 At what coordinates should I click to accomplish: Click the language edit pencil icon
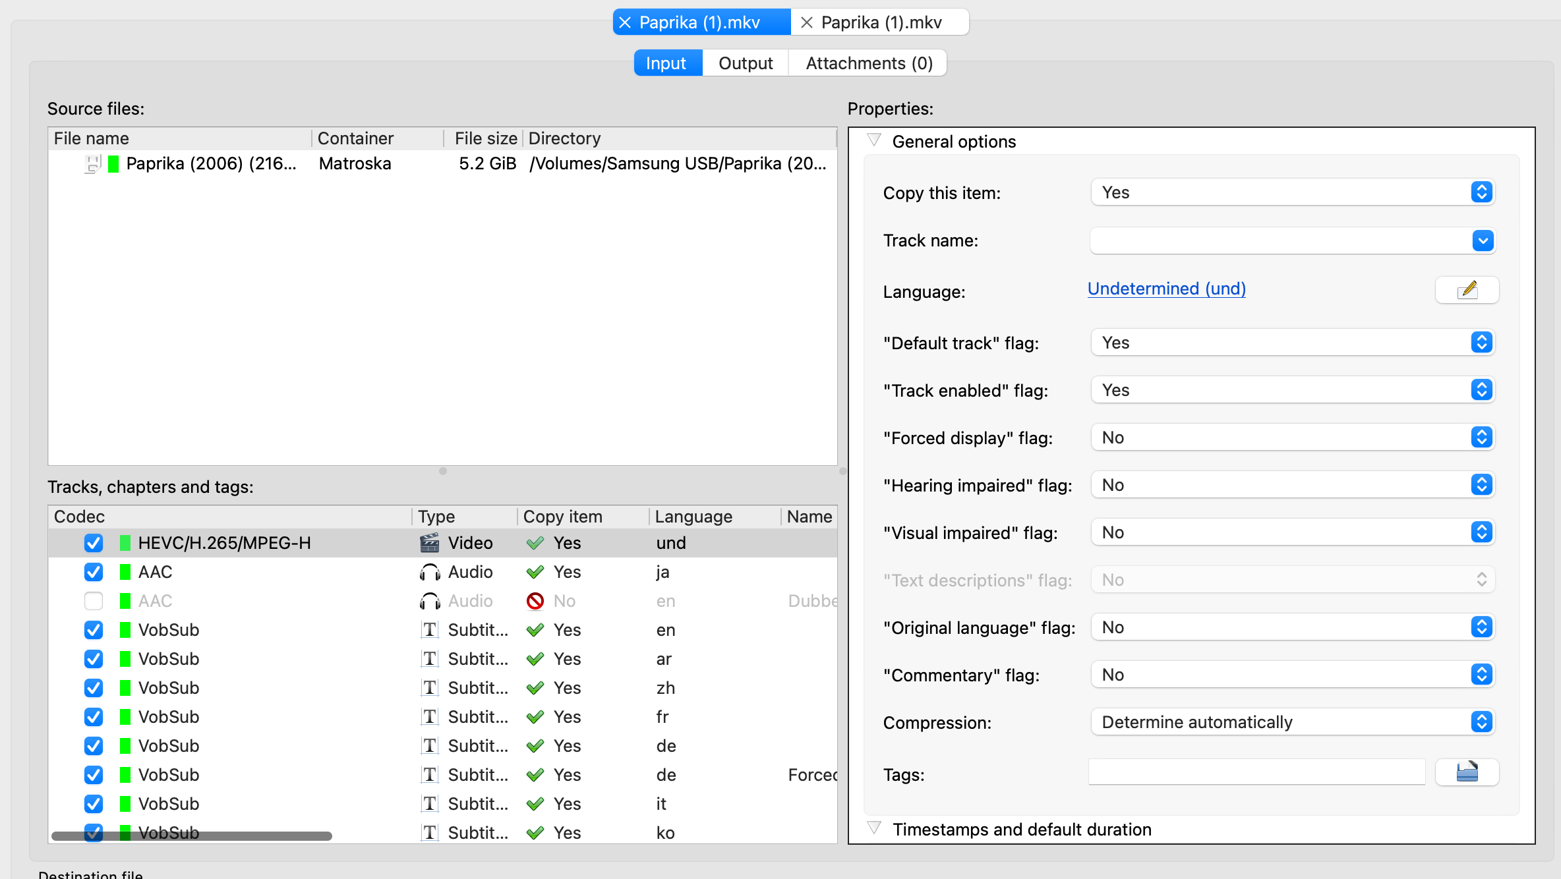[x=1467, y=290]
